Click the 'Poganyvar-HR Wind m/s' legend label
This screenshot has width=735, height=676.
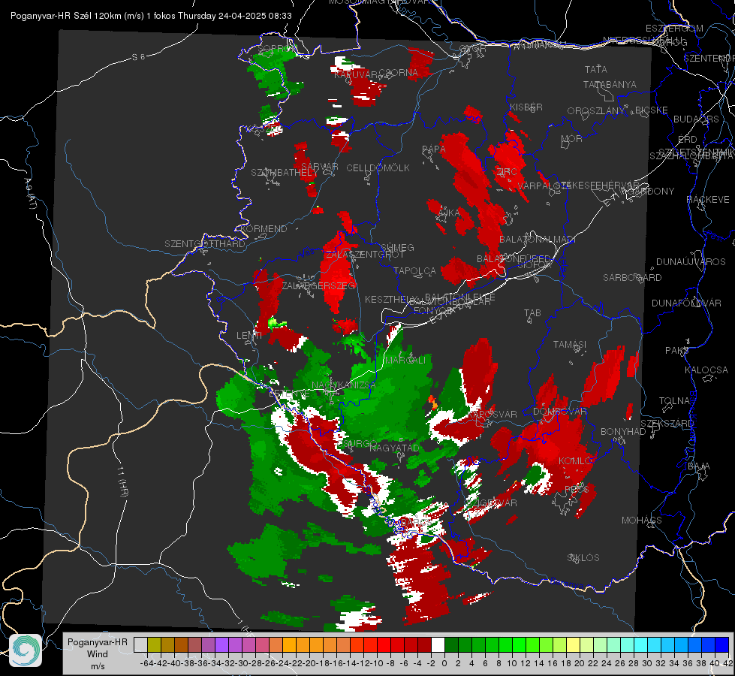(x=98, y=654)
